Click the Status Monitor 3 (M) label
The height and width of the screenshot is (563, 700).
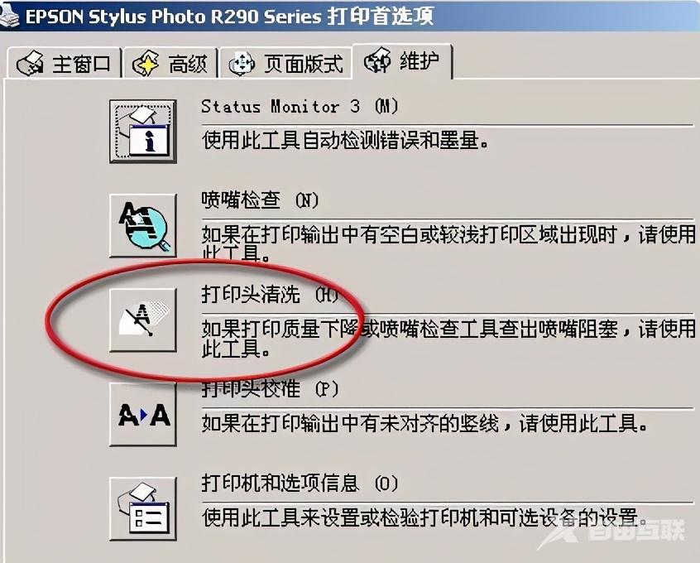(x=300, y=107)
